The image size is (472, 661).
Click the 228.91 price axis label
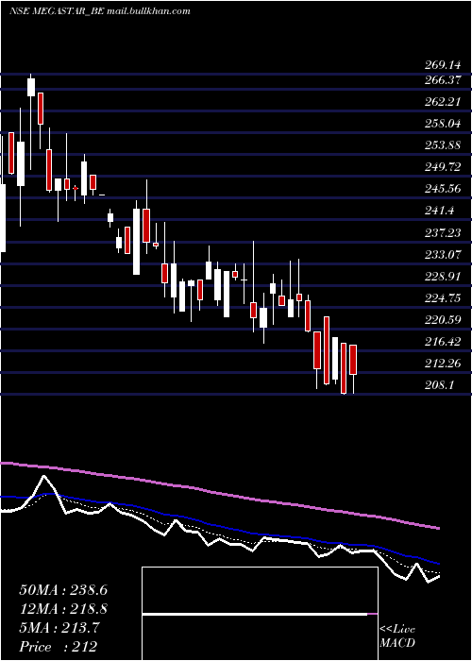(443, 277)
